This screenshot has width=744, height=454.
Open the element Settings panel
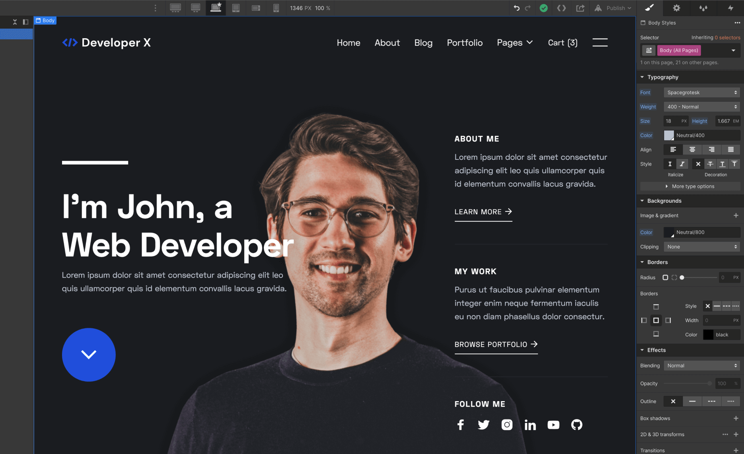[676, 8]
